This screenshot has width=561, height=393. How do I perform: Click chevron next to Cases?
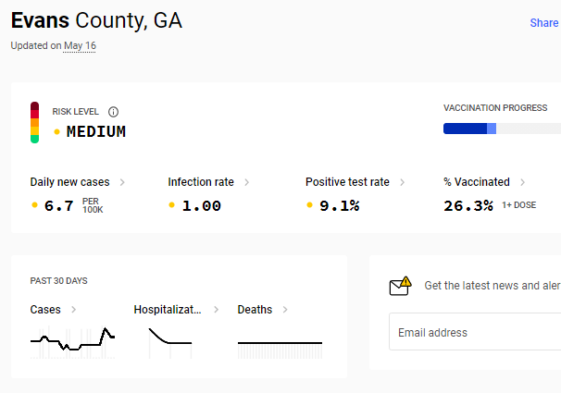point(74,310)
